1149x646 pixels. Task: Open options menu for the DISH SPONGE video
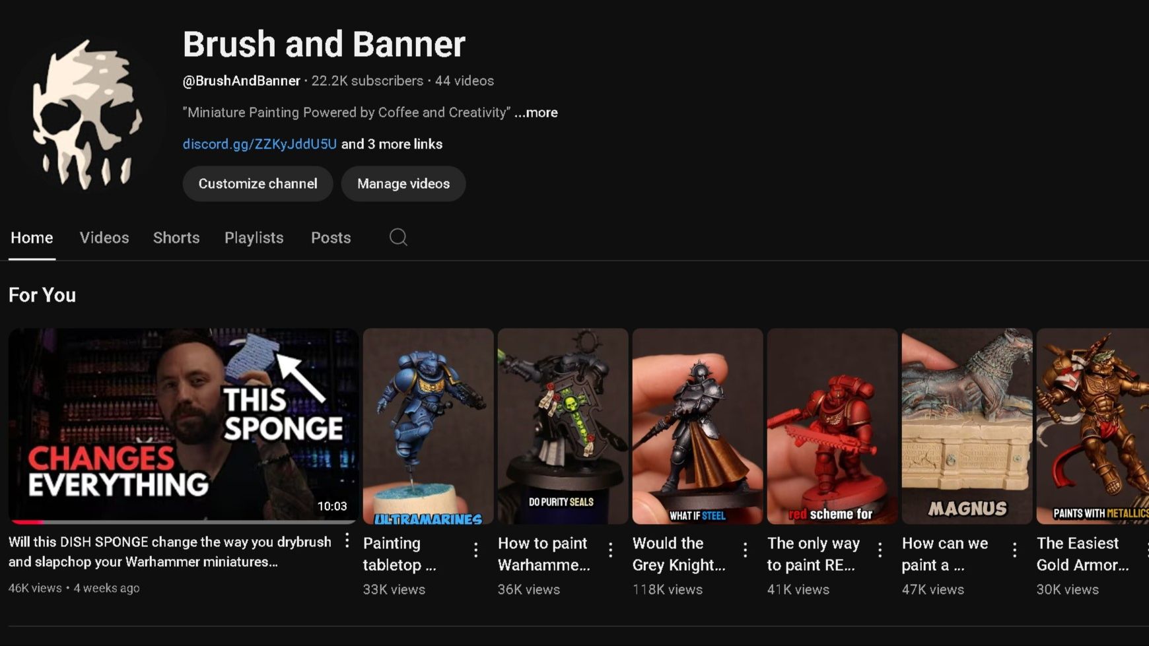coord(347,541)
